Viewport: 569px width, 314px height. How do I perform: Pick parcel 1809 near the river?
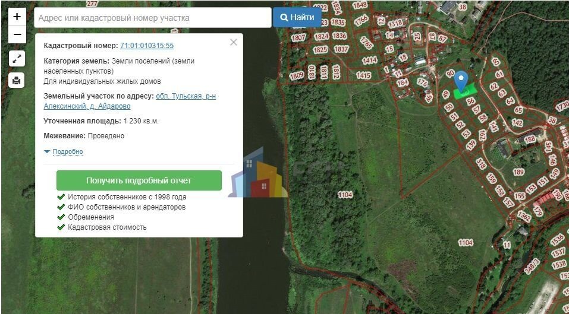pyautogui.click(x=296, y=76)
